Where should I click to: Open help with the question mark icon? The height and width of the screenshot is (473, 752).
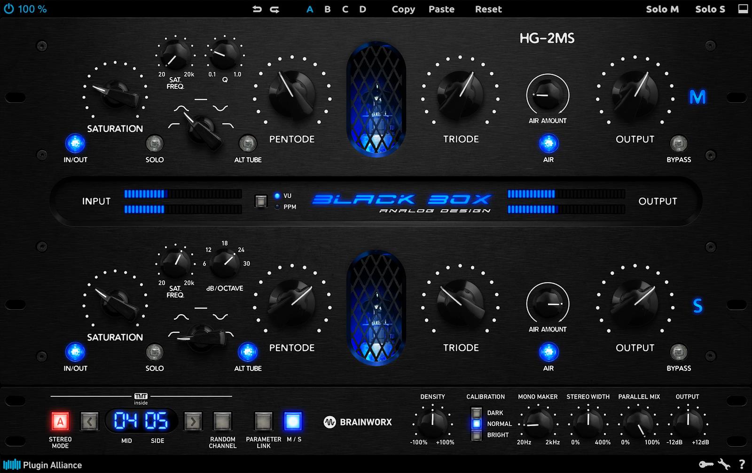(x=741, y=465)
